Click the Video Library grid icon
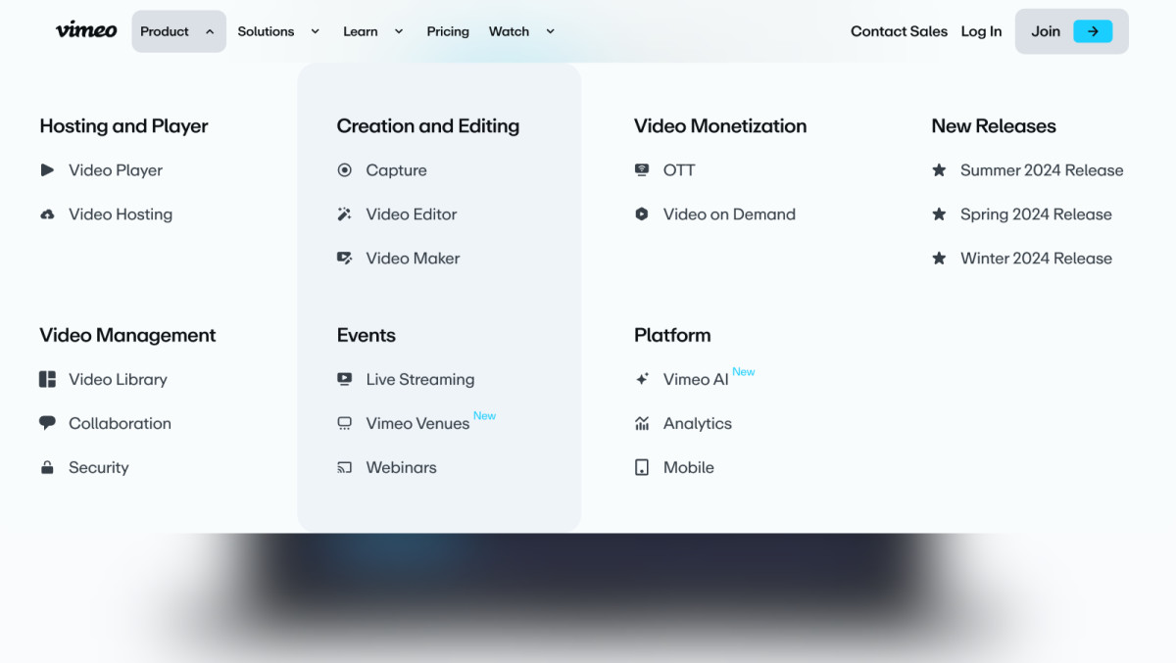The height and width of the screenshot is (663, 1176). point(47,380)
